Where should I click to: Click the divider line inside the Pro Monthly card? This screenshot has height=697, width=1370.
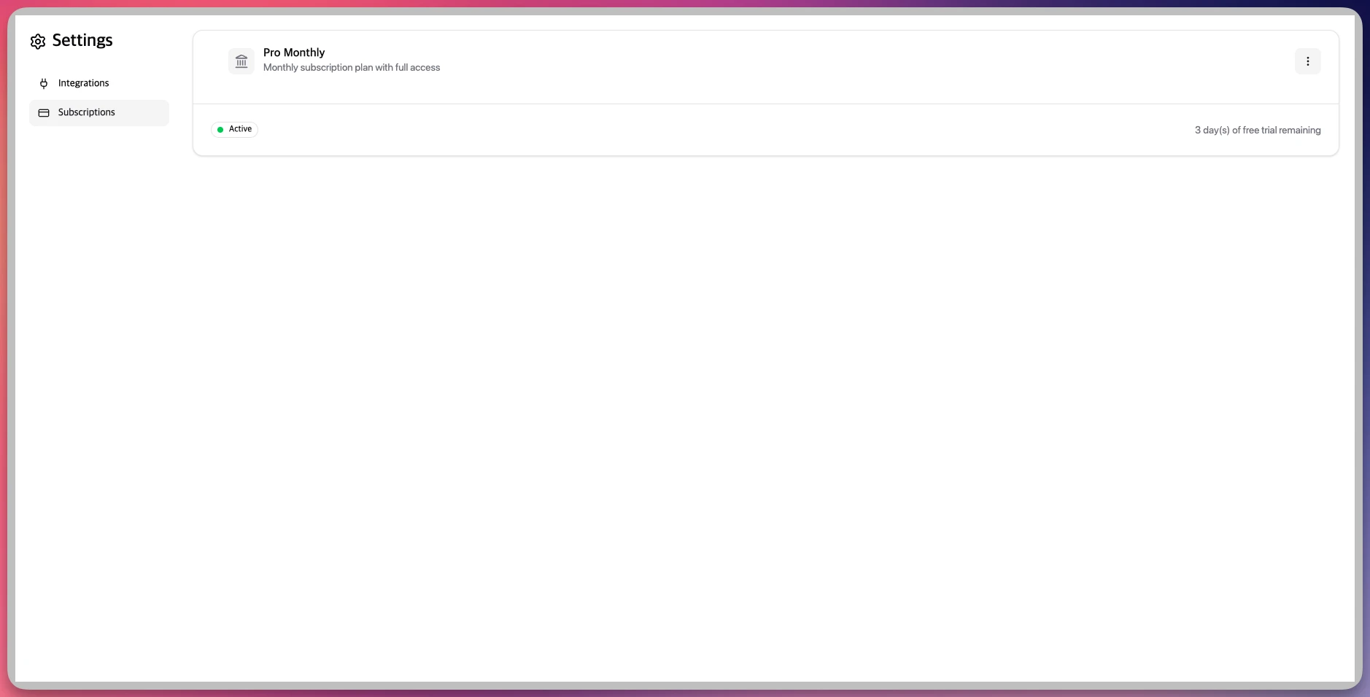[766, 104]
